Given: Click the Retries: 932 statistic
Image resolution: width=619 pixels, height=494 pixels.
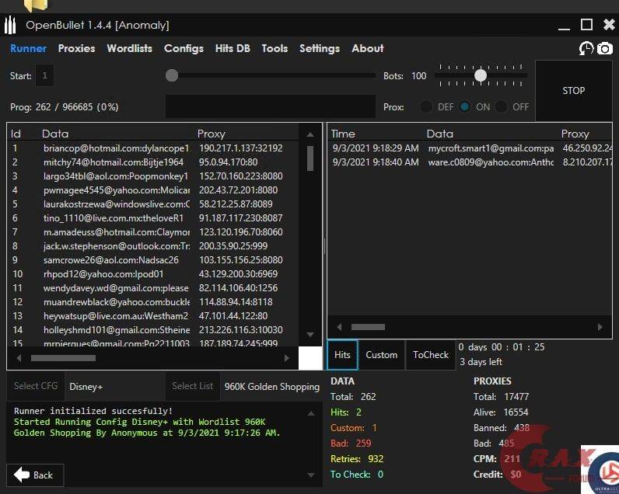Looking at the screenshot, I should tap(357, 459).
